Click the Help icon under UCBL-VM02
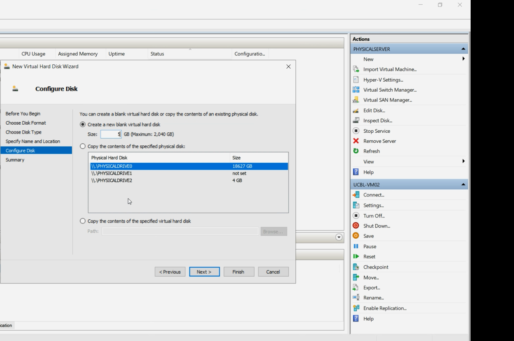 356,318
